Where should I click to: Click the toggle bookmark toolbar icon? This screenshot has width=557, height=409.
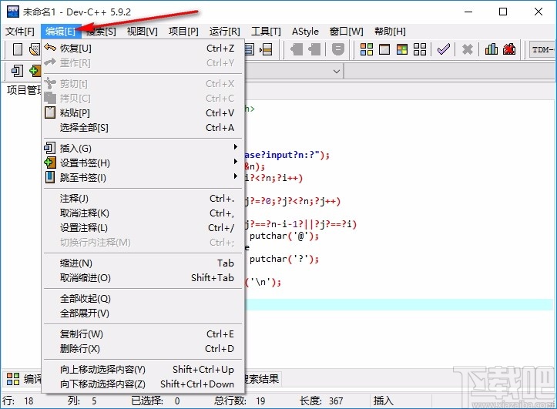[x=338, y=49]
